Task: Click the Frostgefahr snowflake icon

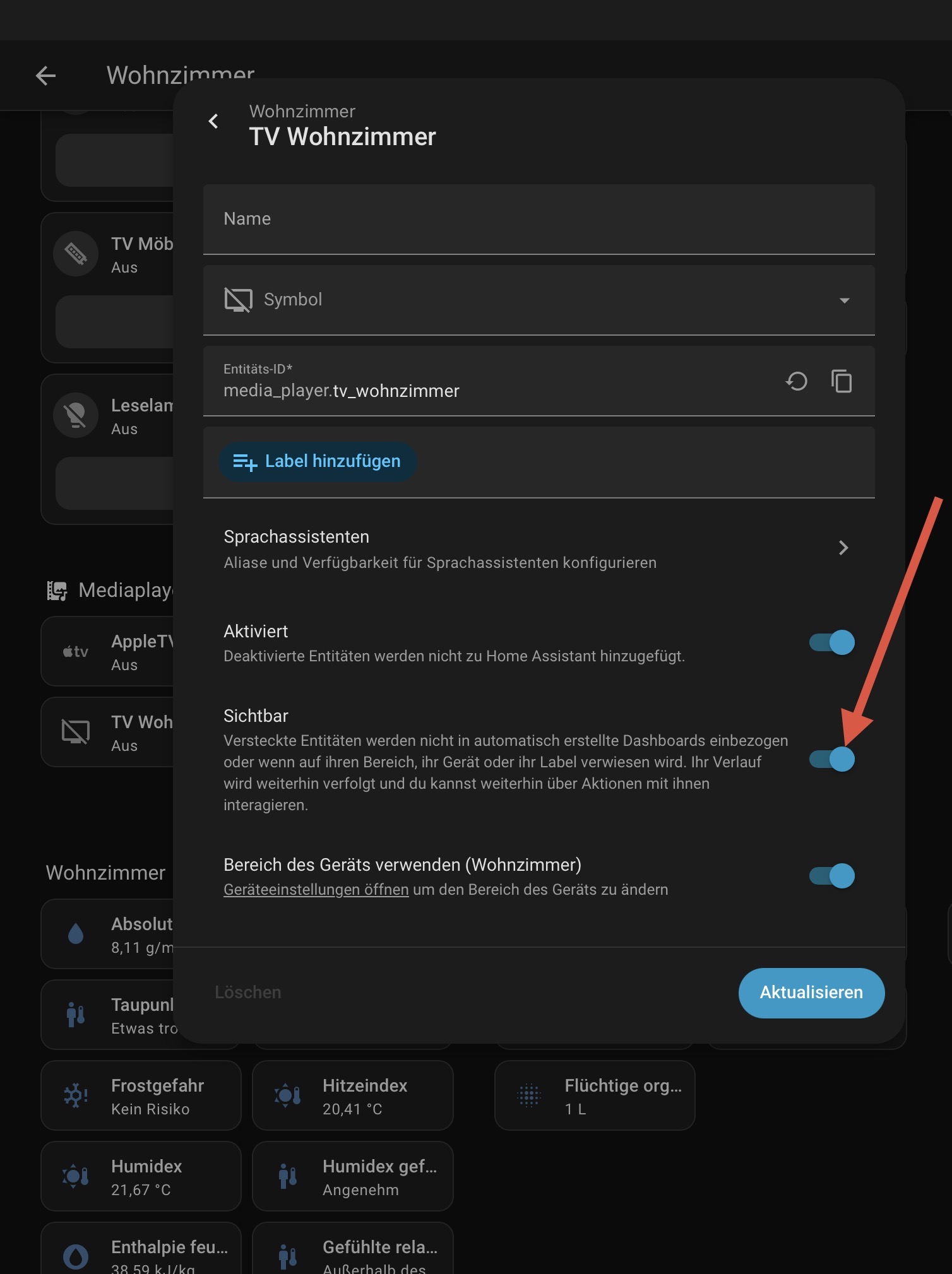Action: (x=76, y=1095)
